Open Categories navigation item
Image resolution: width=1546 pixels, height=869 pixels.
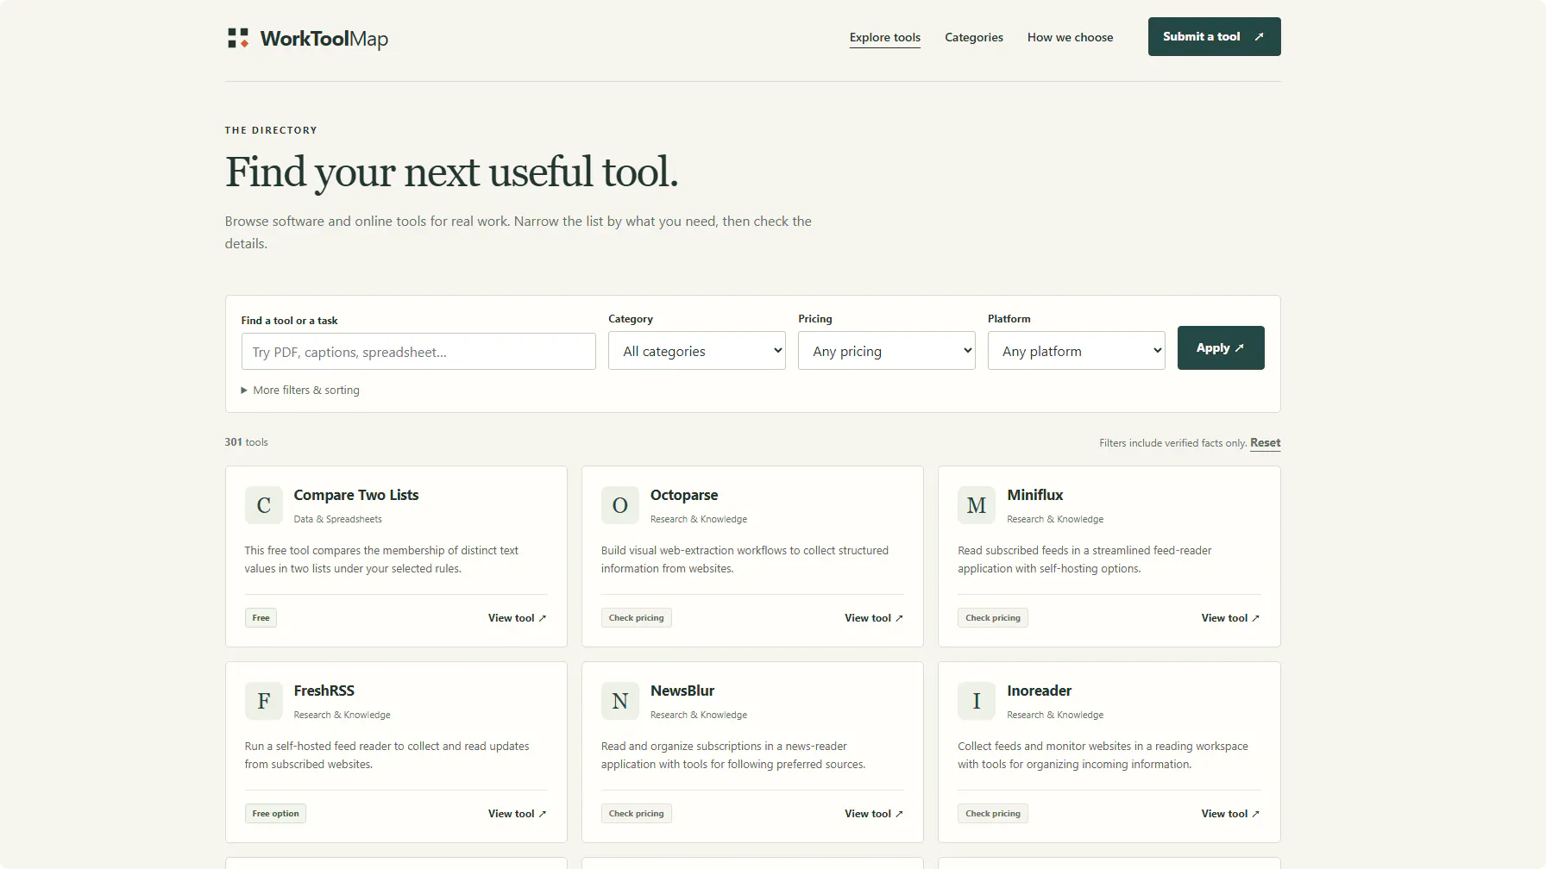(x=974, y=37)
